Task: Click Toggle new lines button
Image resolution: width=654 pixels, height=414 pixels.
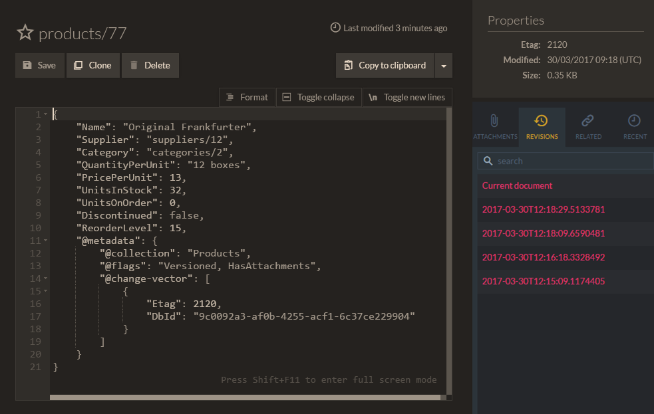Action: 407,98
